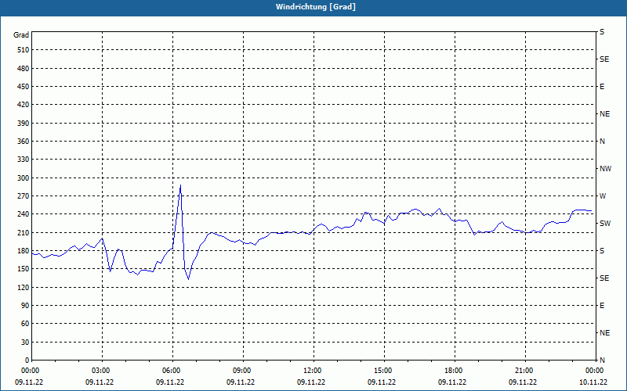Select the 480 y-axis value
The image size is (627, 391).
(24, 69)
